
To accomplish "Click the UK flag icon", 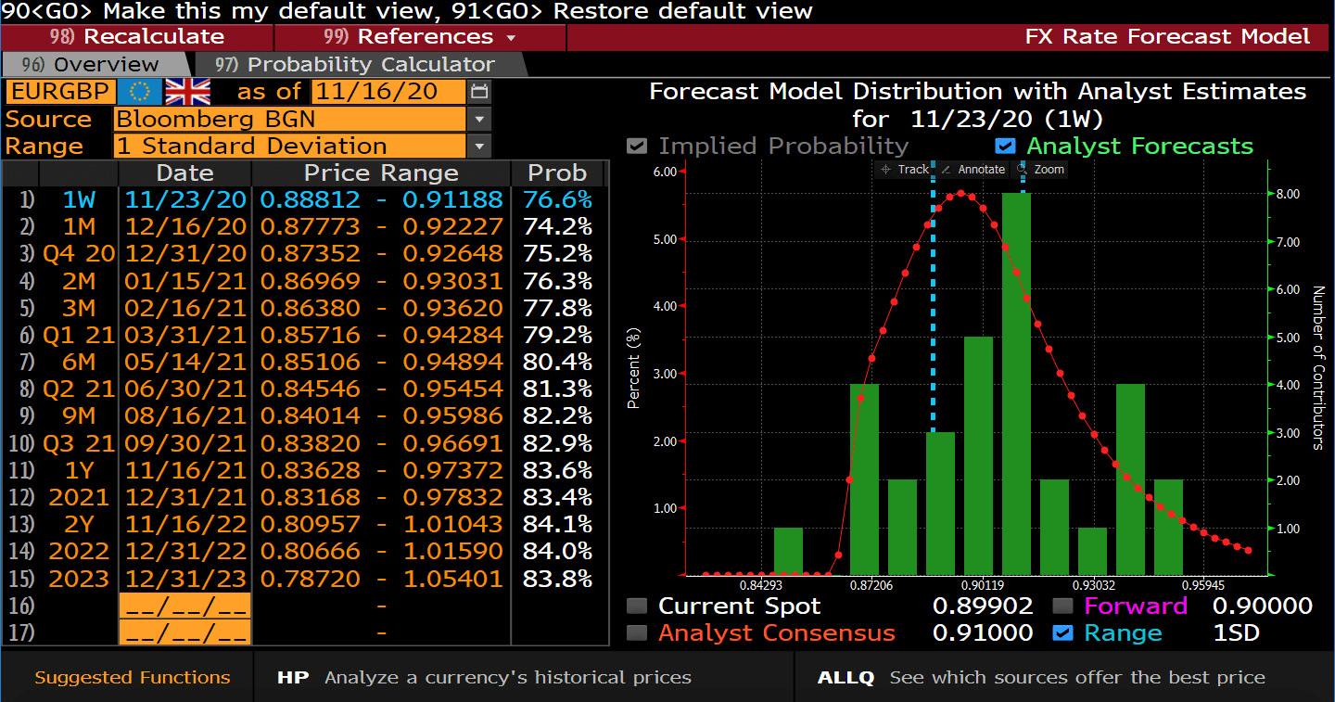I will point(187,92).
